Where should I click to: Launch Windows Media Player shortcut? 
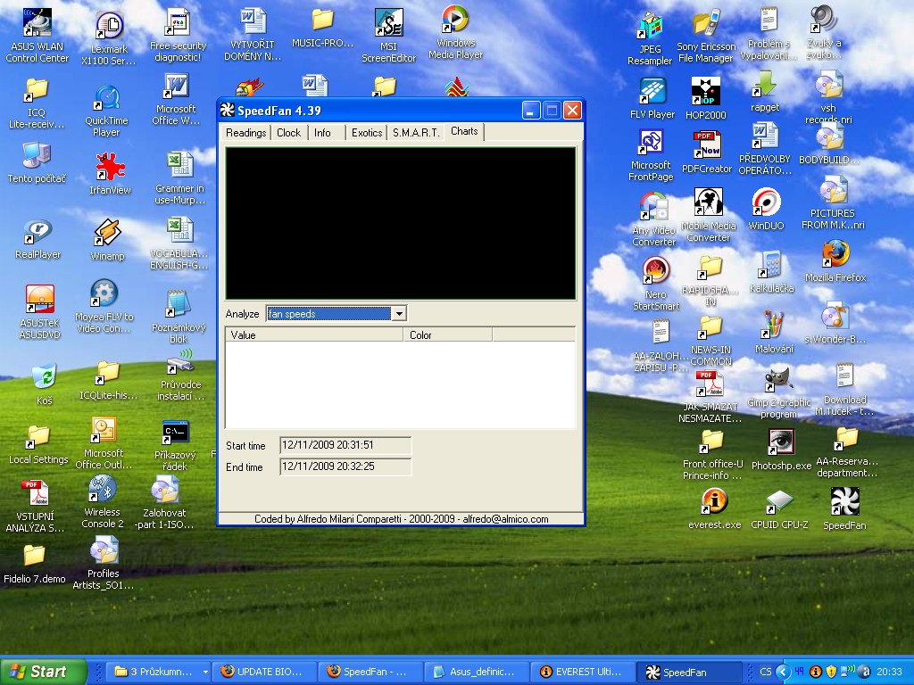pos(456,33)
